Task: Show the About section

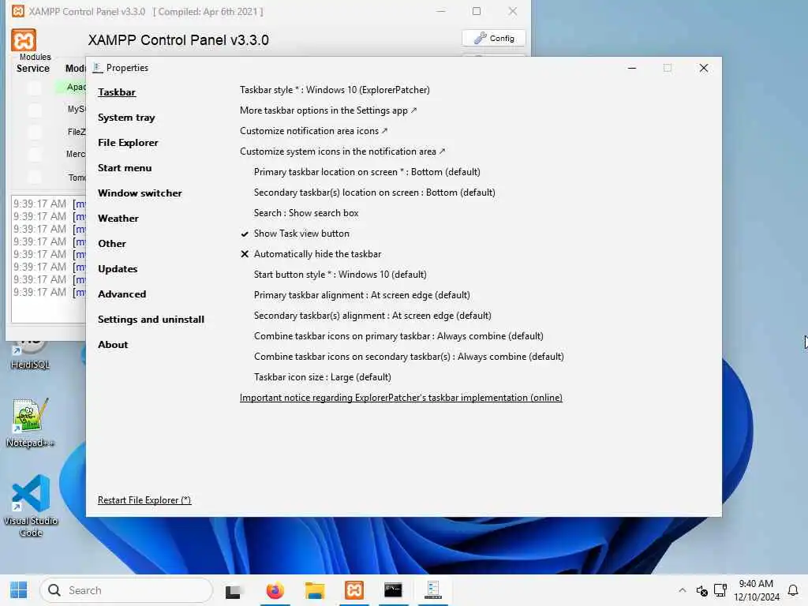Action: tap(113, 345)
